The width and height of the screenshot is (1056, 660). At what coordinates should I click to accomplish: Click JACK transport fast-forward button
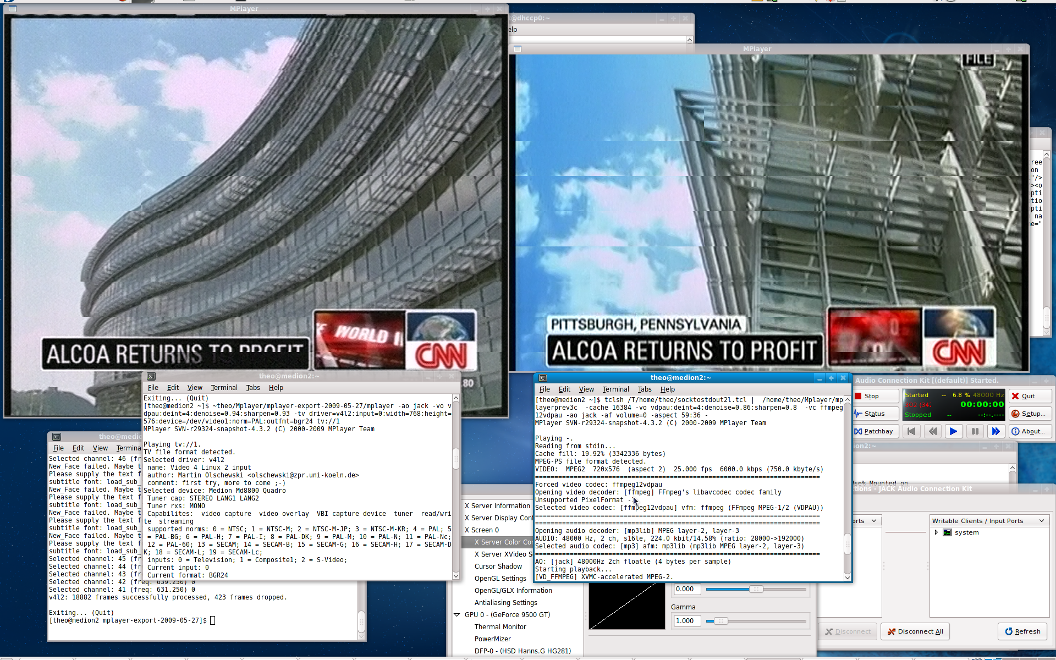point(996,432)
